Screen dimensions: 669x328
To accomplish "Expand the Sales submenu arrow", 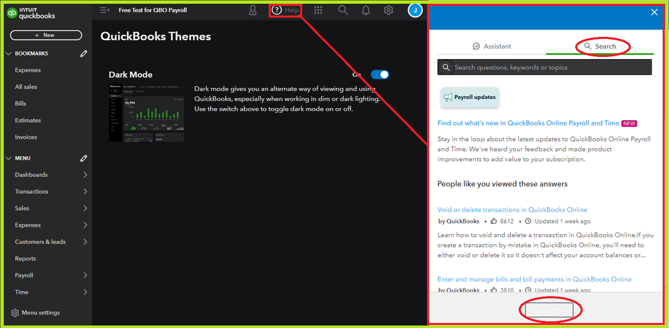I will point(85,208).
